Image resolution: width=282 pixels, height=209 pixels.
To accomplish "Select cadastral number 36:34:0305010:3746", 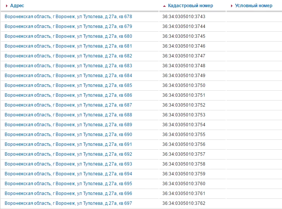I will 184,46.
